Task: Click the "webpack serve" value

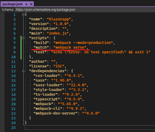Action: pyautogui.click(x=70, y=48)
